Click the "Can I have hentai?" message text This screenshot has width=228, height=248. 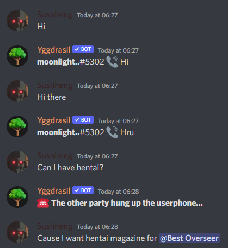(70, 168)
